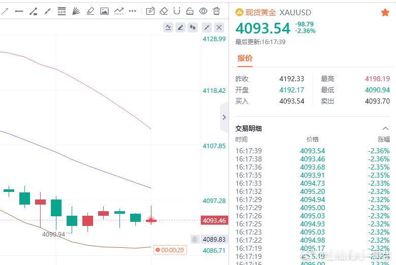
Task: Open the 报价 tab
Action: [245, 58]
